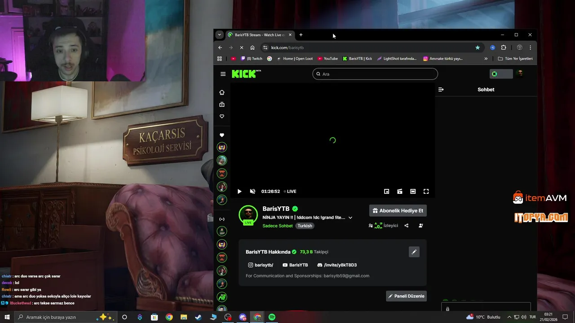
Task: Open the Kick hamburger menu
Action: [x=223, y=74]
